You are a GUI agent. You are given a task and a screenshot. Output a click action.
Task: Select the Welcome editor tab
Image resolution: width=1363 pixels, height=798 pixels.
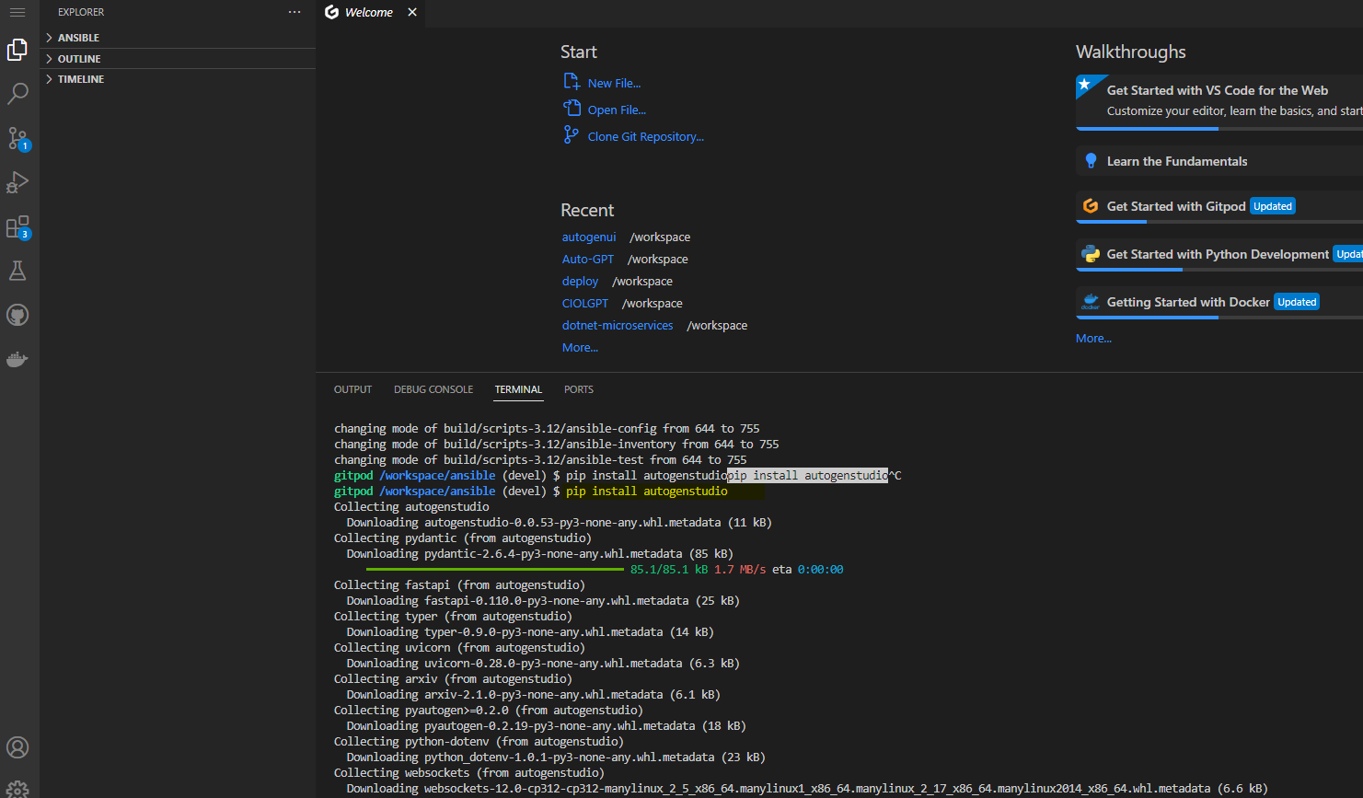[371, 12]
